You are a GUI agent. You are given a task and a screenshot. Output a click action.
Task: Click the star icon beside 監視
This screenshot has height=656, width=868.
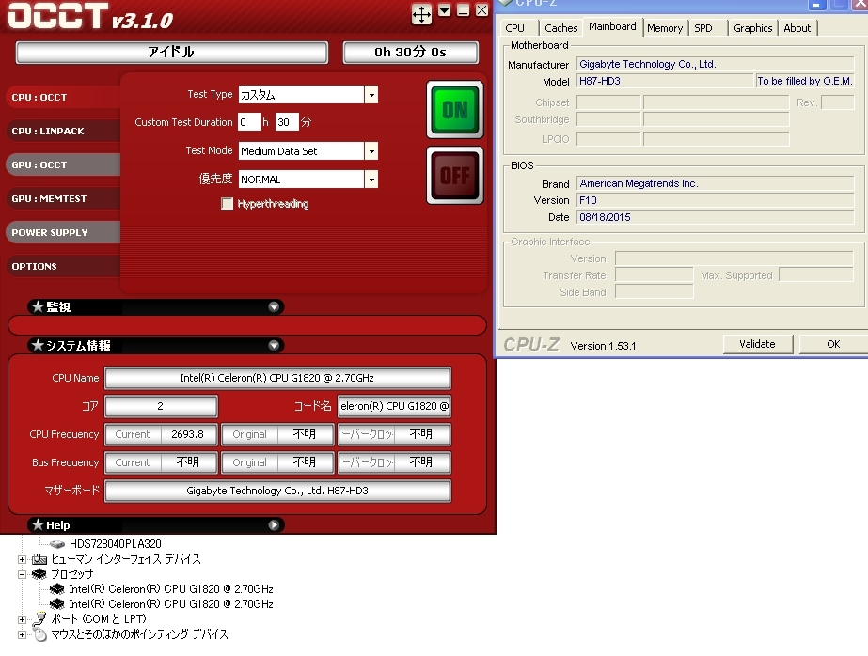tap(38, 306)
